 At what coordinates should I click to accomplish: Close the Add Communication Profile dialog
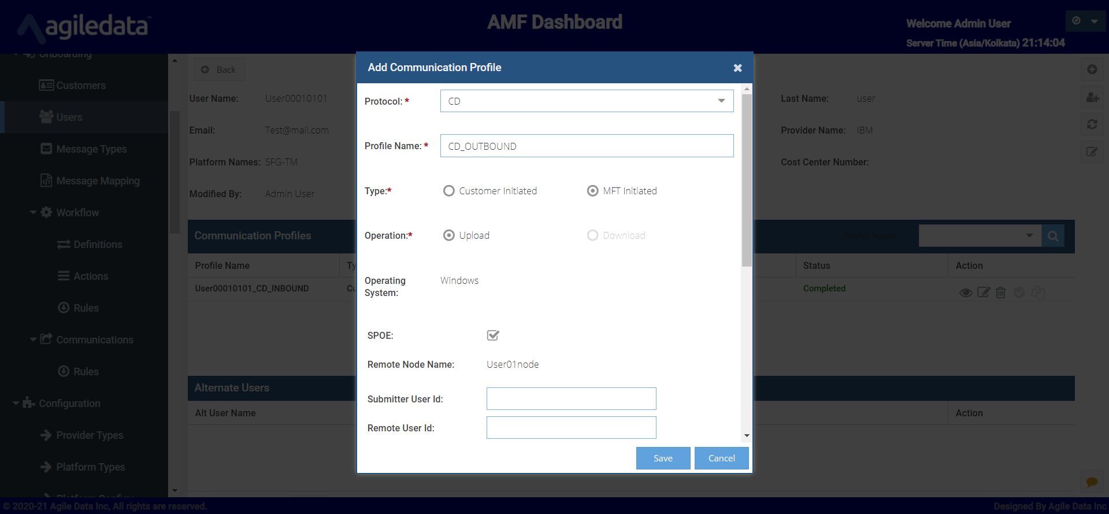pos(737,68)
